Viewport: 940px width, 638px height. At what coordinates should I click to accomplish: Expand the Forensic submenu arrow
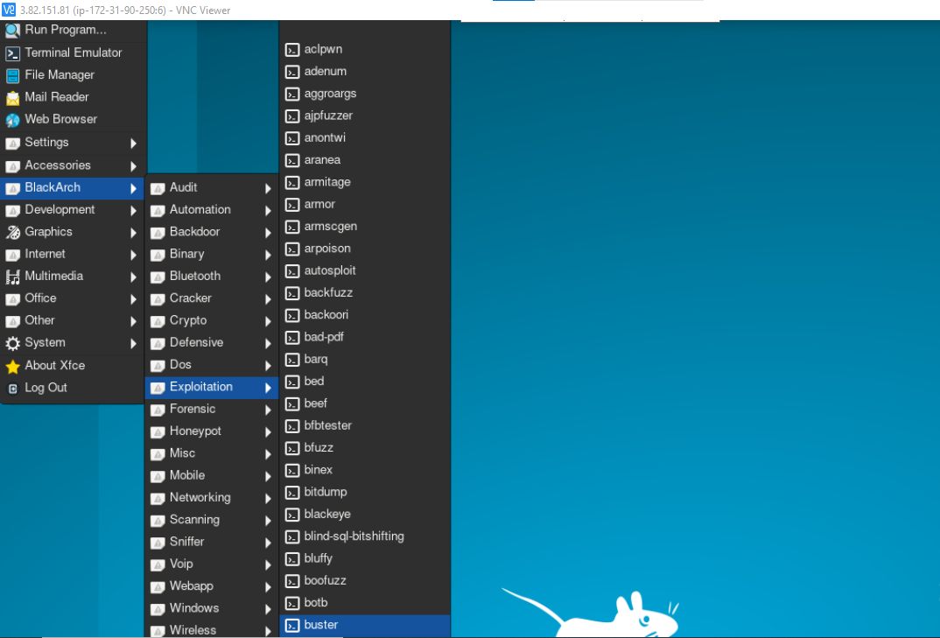268,410
